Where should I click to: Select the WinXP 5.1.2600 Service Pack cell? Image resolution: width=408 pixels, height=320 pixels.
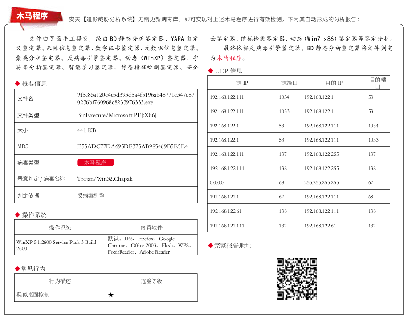click(x=57, y=245)
